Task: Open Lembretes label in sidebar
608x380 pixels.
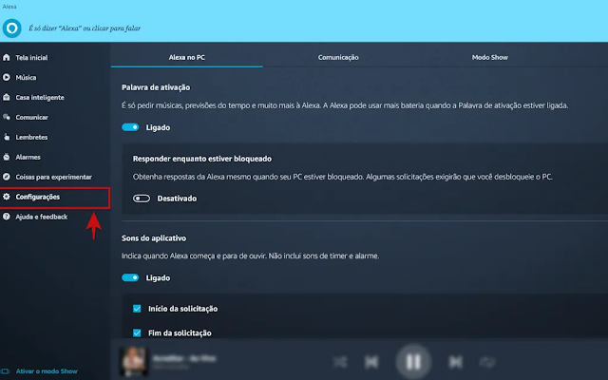Action: click(31, 137)
